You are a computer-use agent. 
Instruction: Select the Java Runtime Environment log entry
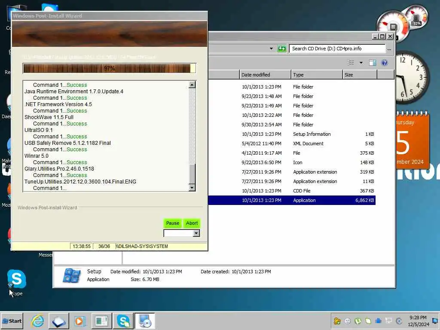[74, 91]
